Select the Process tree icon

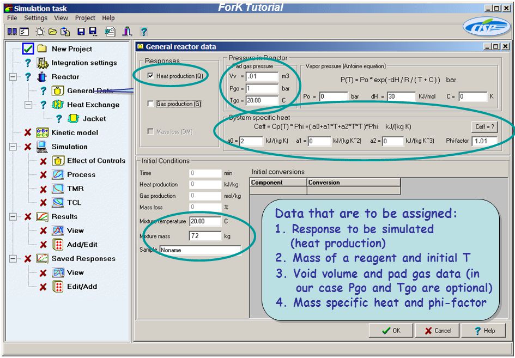pyautogui.click(x=58, y=175)
